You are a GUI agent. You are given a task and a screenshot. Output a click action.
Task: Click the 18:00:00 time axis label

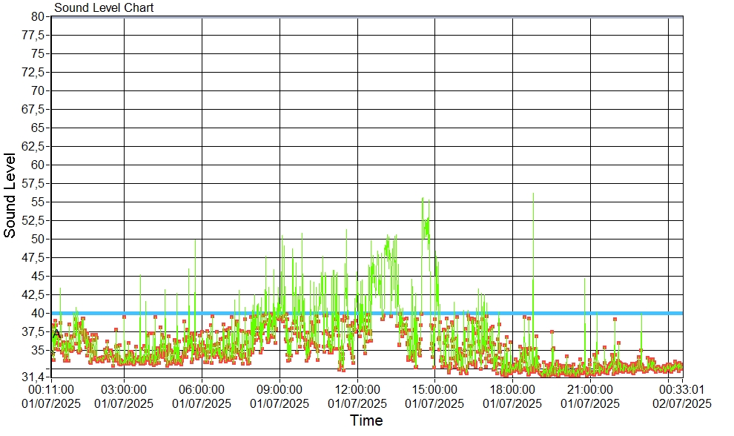[512, 389]
